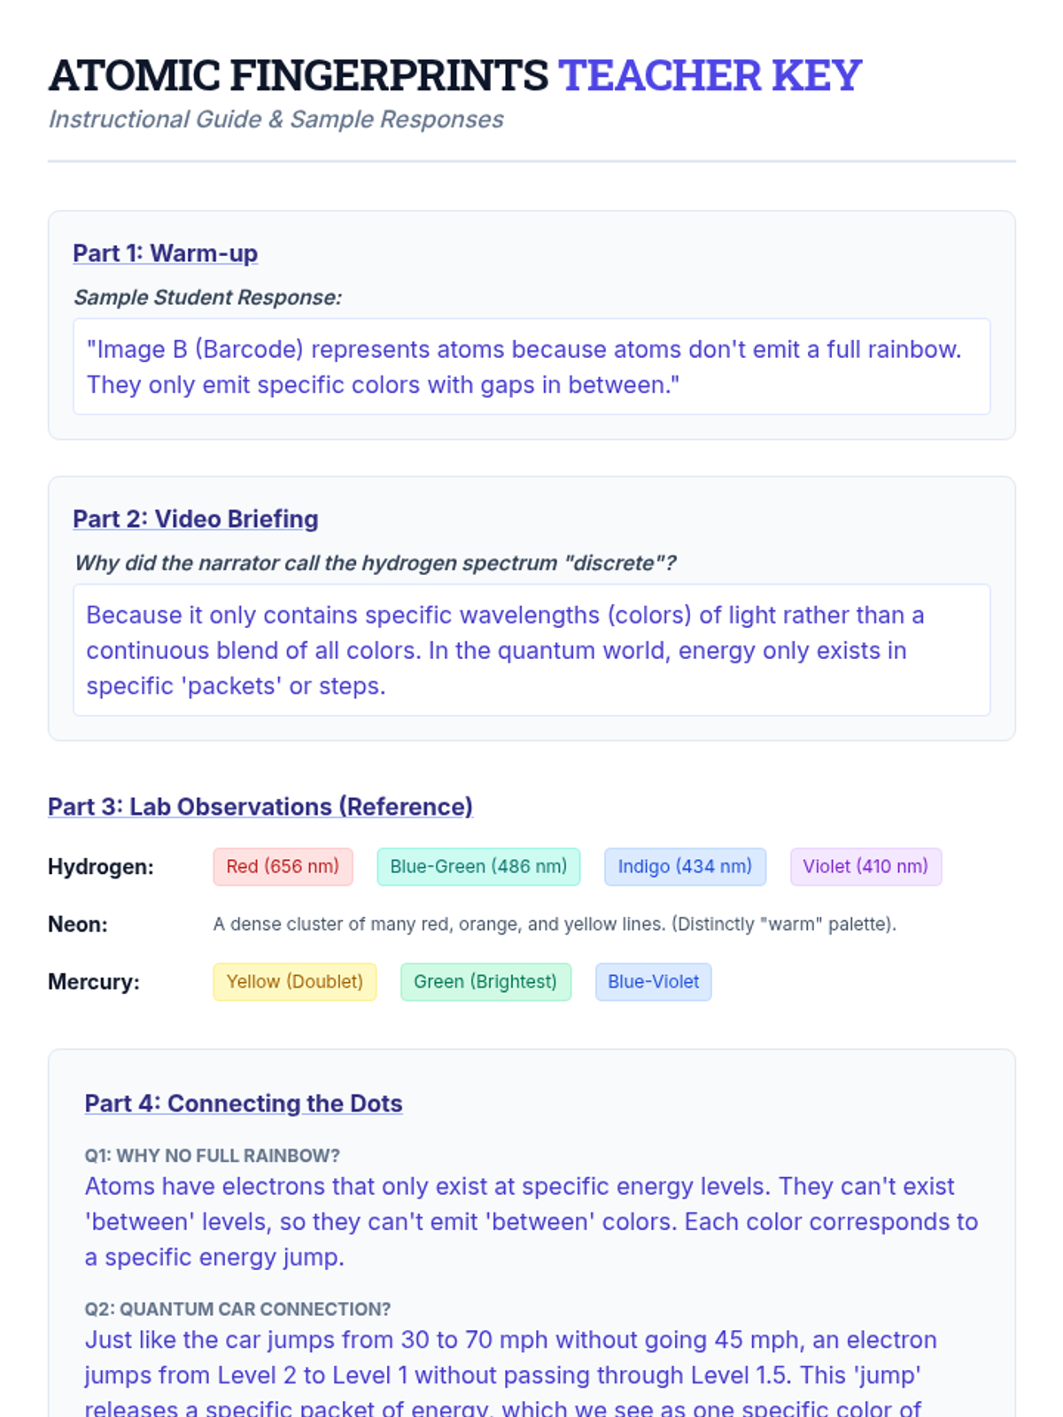Select the Part 3: Lab Observations heading
The height and width of the screenshot is (1417, 1063).
[x=260, y=807]
